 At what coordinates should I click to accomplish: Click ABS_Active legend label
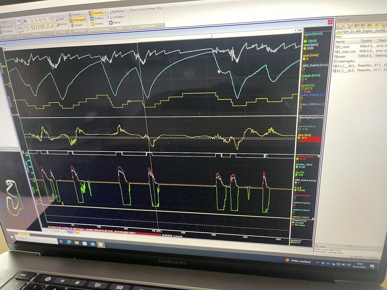305,180
